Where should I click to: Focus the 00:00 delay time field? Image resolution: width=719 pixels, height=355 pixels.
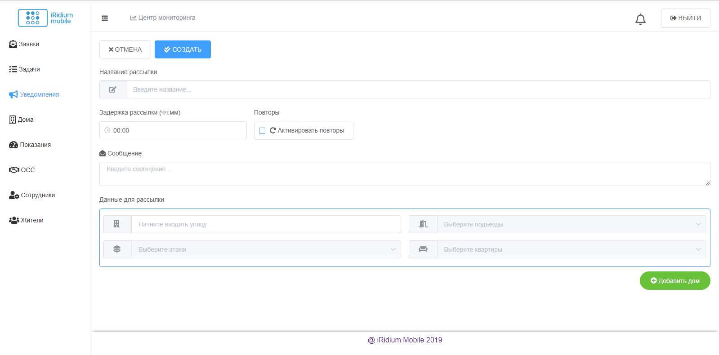click(173, 130)
